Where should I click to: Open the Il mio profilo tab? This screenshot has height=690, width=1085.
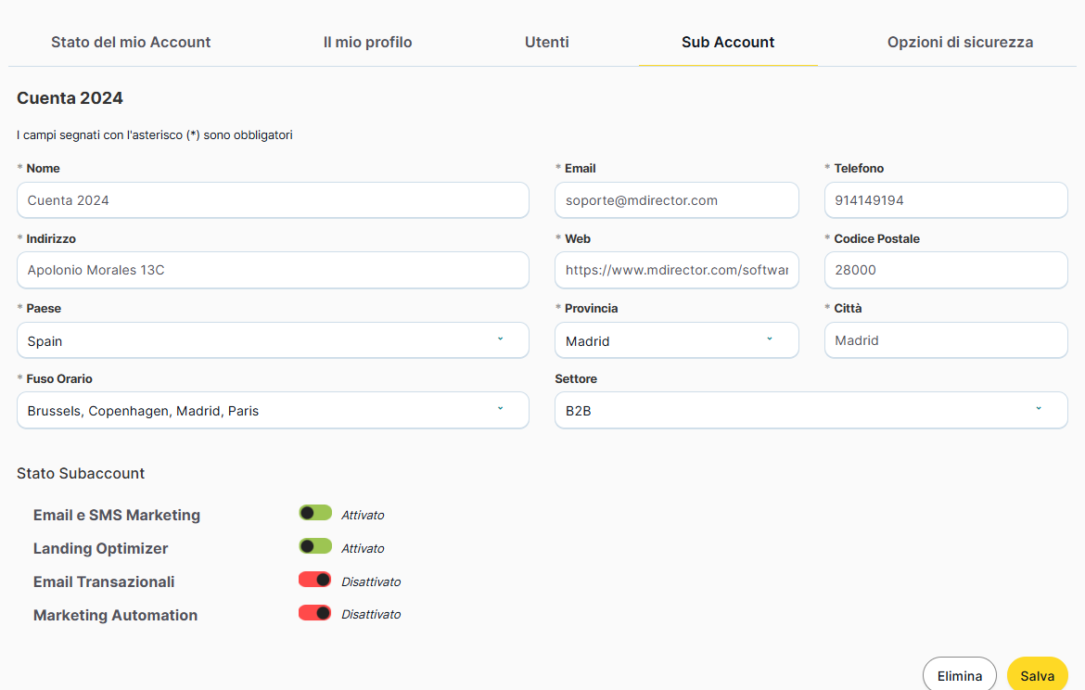(x=367, y=42)
